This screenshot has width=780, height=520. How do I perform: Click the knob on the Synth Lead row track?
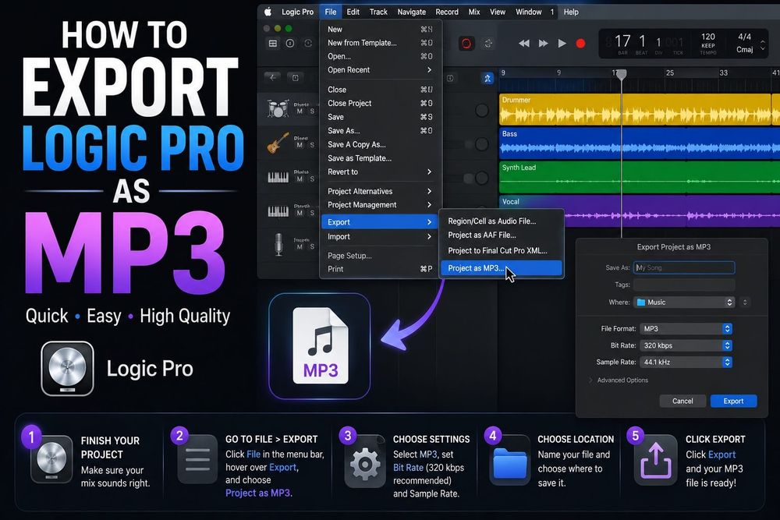pos(481,178)
